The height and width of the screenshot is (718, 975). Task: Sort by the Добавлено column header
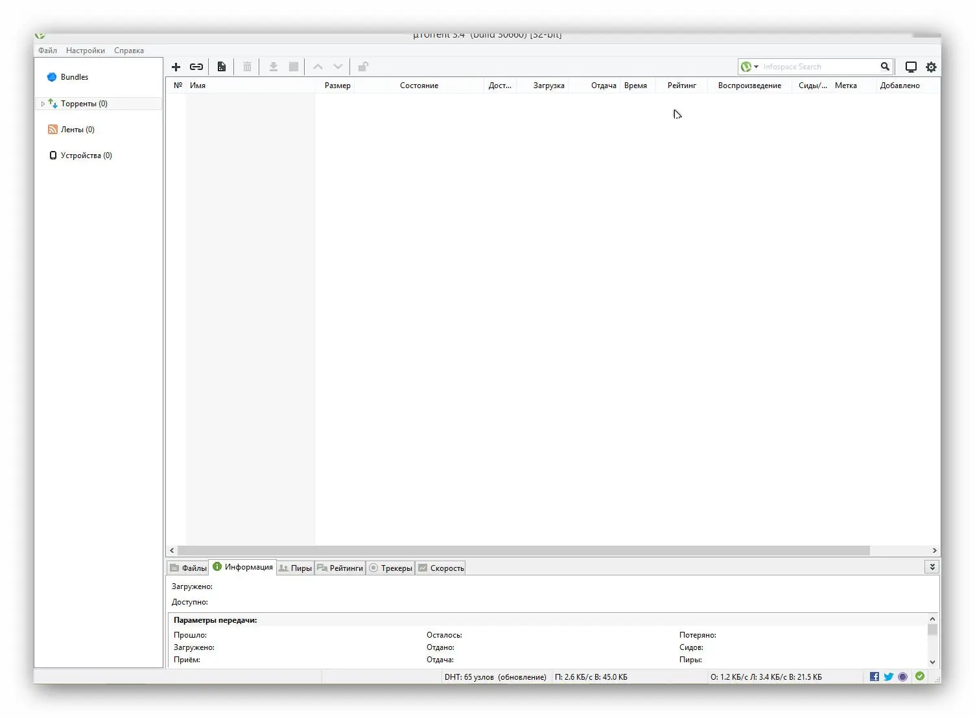coord(900,86)
